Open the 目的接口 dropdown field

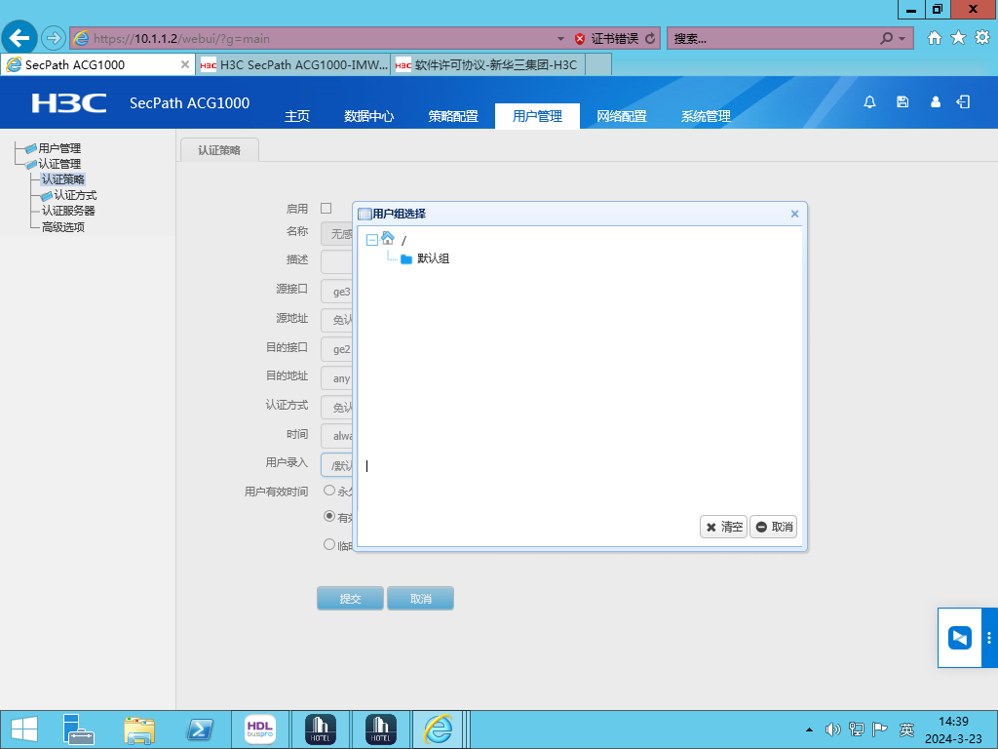[336, 349]
